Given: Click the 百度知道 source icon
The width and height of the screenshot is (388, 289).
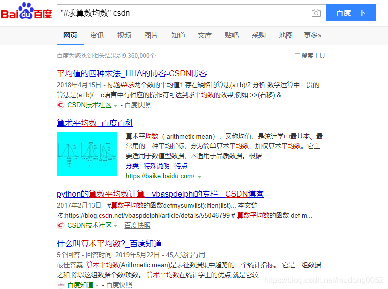Looking at the screenshot, I should [61, 285].
